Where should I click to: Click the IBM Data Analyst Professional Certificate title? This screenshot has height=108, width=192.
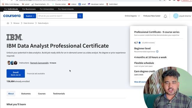(x=58, y=46)
